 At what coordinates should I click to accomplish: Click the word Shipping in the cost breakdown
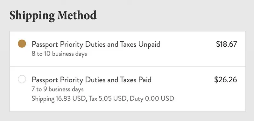pyautogui.click(x=43, y=98)
